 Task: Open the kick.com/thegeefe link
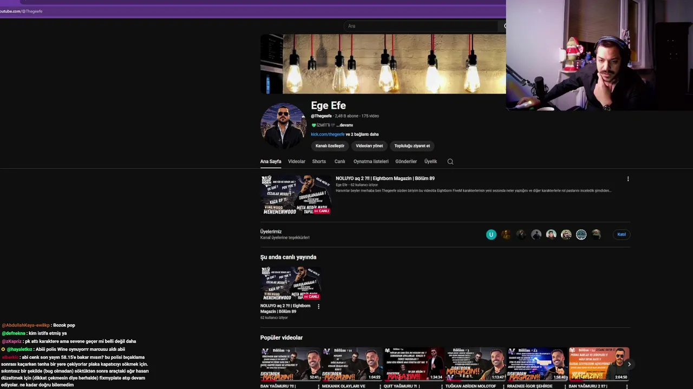[x=328, y=135]
